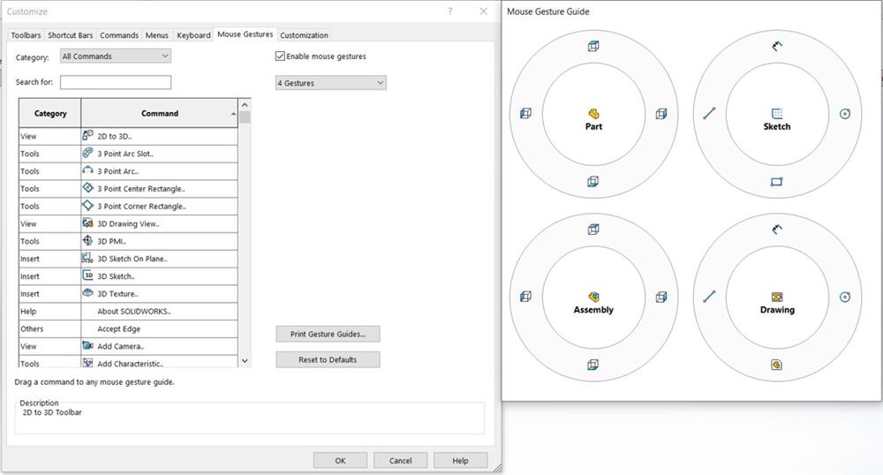Click the question mark help icon
This screenshot has width=883, height=475.
pos(450,11)
